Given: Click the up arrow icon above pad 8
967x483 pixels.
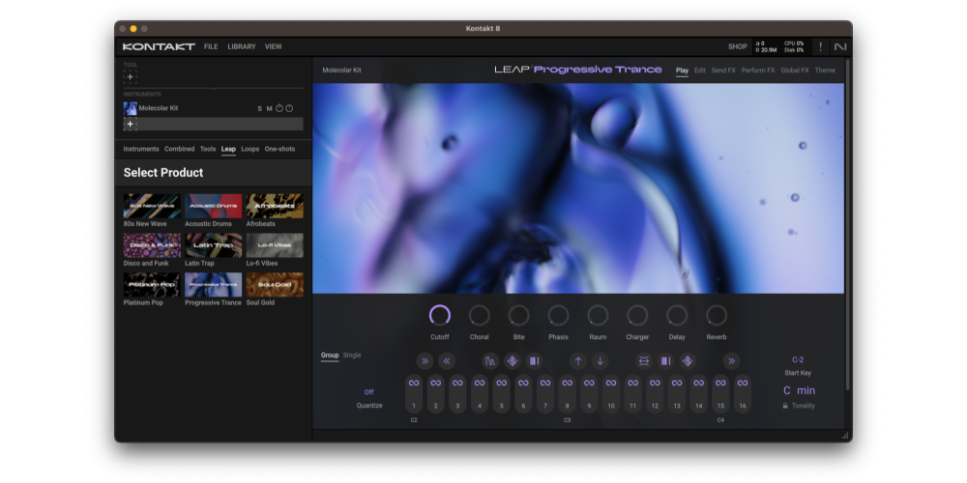Looking at the screenshot, I should point(578,361).
